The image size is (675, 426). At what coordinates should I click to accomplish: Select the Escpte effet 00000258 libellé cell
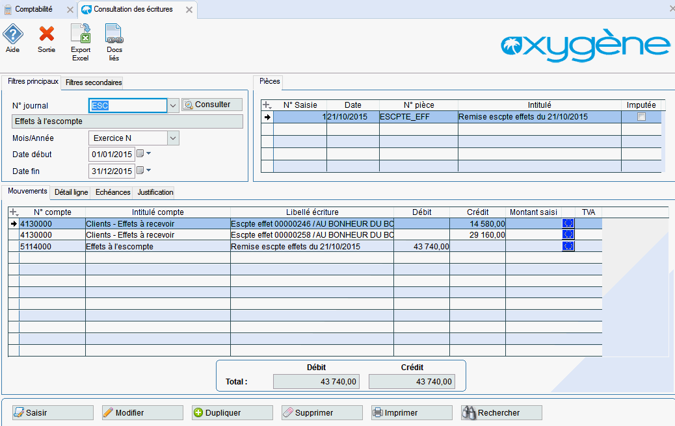point(312,234)
